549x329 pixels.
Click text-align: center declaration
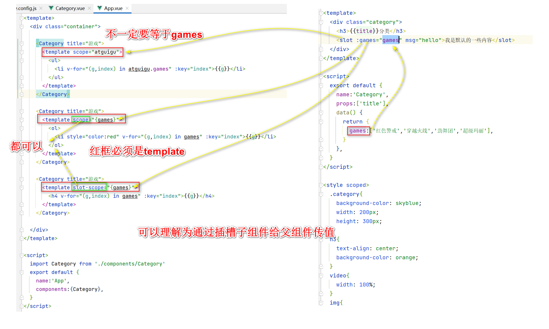pyautogui.click(x=367, y=248)
